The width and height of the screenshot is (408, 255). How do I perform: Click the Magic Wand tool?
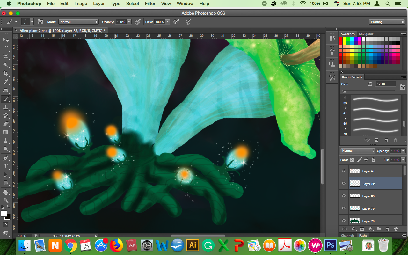(x=6, y=65)
